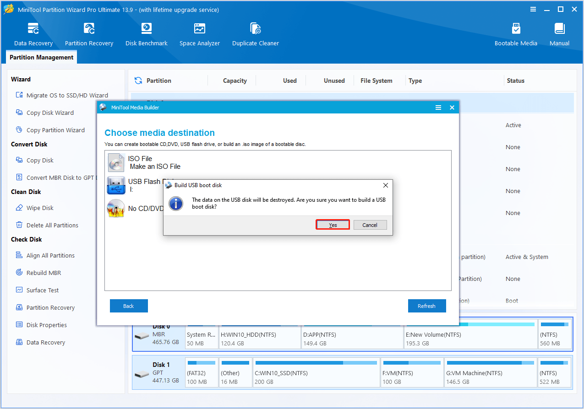Sort by the Capacity column header

235,81
